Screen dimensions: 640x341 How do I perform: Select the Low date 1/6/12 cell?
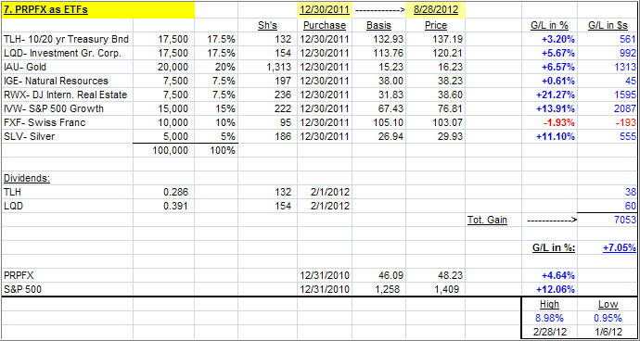click(608, 332)
